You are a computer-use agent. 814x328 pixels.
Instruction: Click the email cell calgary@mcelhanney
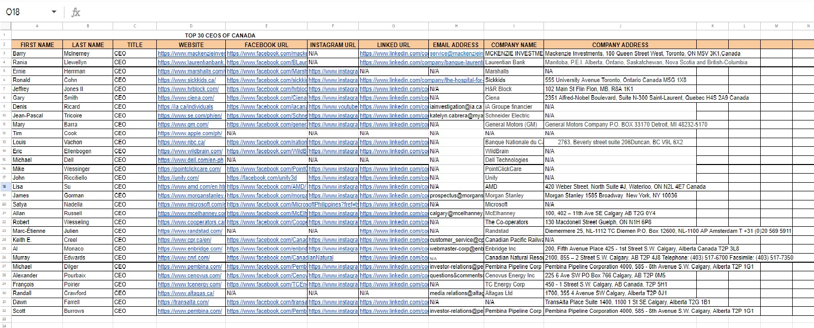(x=456, y=213)
